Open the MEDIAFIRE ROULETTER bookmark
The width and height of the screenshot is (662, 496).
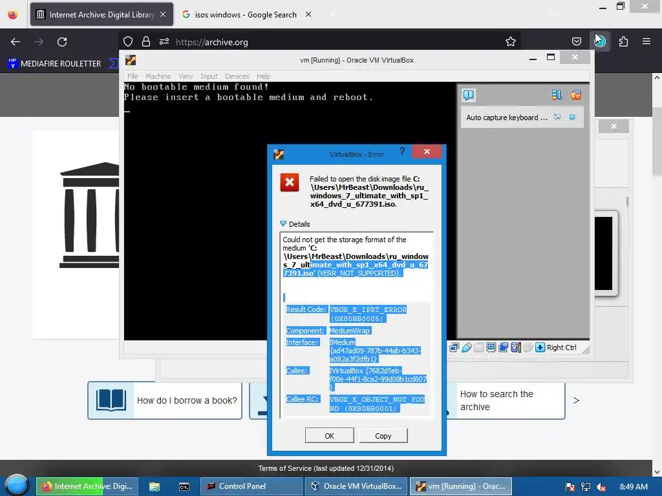(55, 64)
